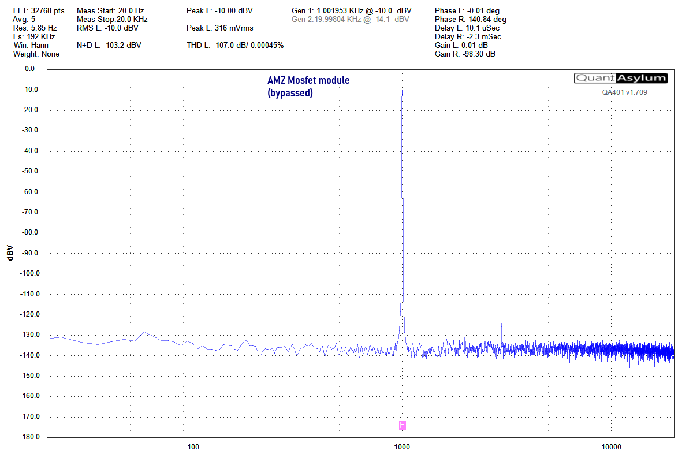Select the Gain R -98.30 dB readout
The image size is (693, 457).
pyautogui.click(x=465, y=54)
